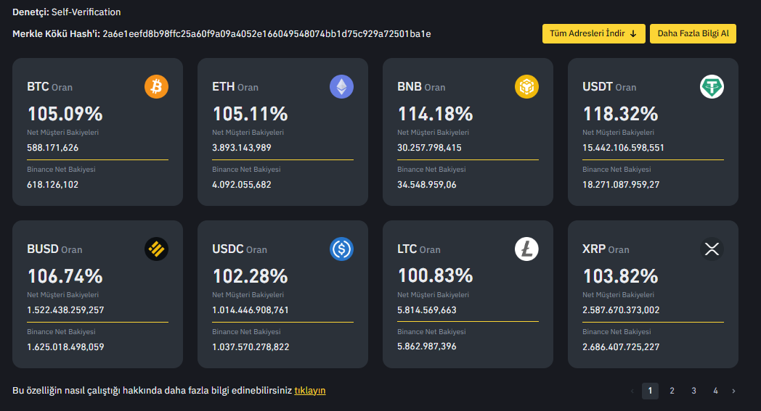Click the USDC dollar icon
Screen dimensions: 761x411
coord(341,249)
